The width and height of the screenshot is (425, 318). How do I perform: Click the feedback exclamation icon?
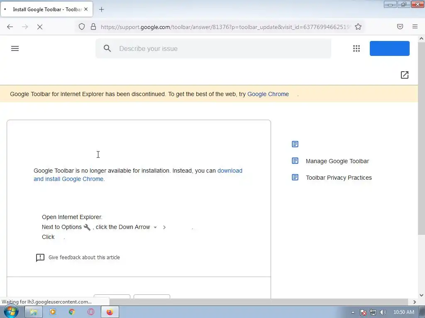pos(40,258)
